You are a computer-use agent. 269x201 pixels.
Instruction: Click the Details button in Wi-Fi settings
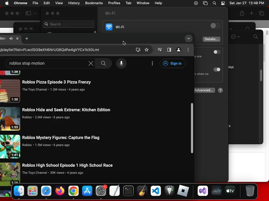click(x=211, y=39)
